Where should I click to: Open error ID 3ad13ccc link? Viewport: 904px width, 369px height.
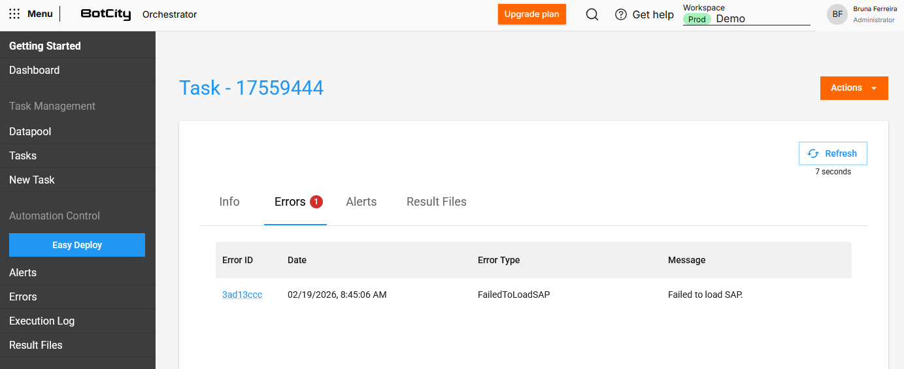pos(242,295)
